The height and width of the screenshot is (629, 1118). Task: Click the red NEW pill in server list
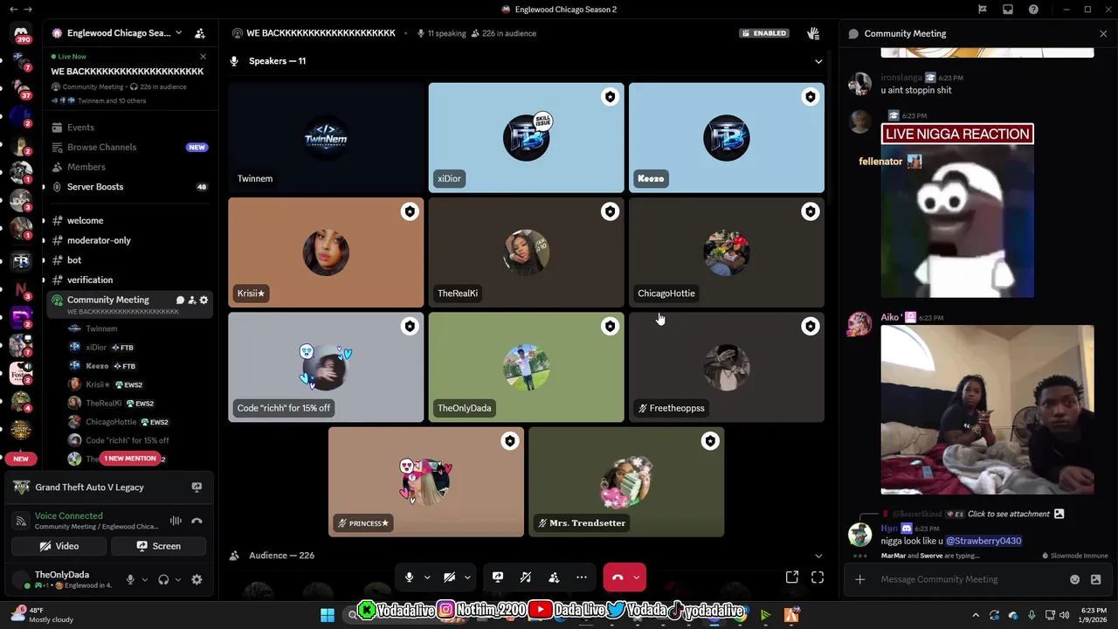point(21,459)
